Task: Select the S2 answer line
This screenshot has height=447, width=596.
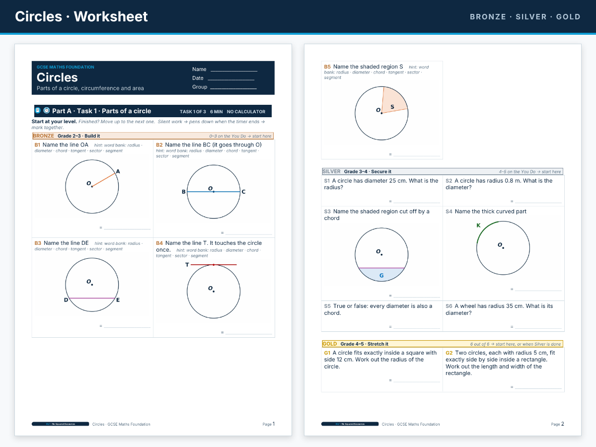Action: [538, 203]
